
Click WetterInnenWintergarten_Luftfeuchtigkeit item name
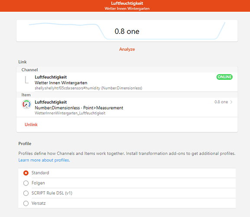[x=70, y=113]
